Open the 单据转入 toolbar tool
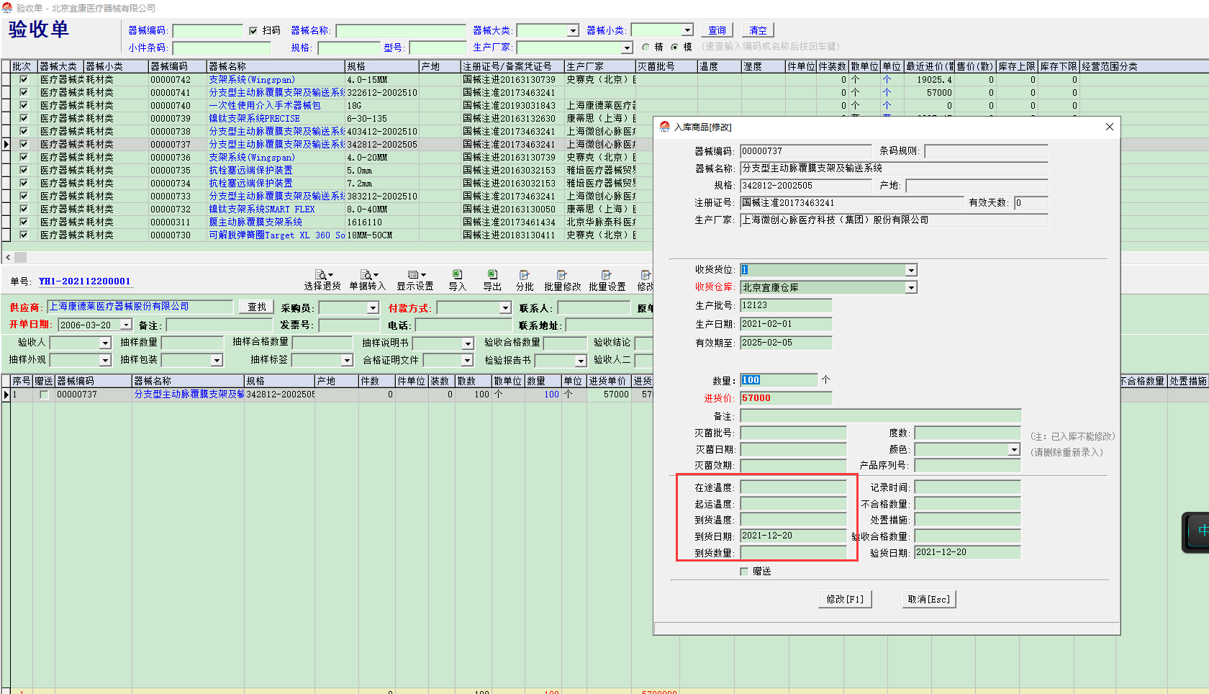Screen dimensions: 1209x694 (x=367, y=280)
